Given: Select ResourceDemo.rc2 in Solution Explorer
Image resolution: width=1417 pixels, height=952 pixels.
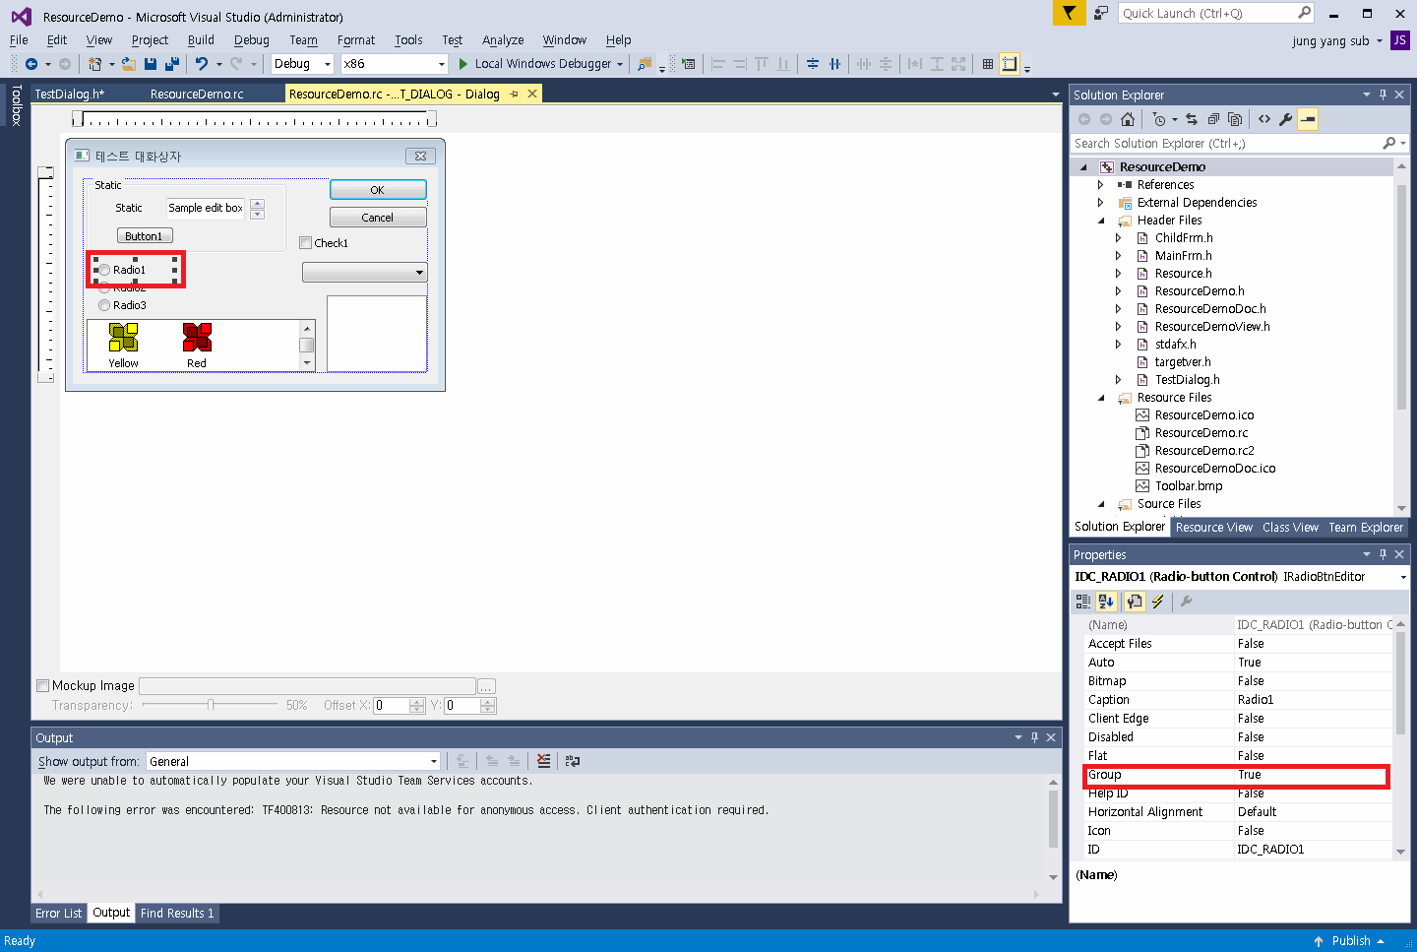Looking at the screenshot, I should click(1203, 451).
